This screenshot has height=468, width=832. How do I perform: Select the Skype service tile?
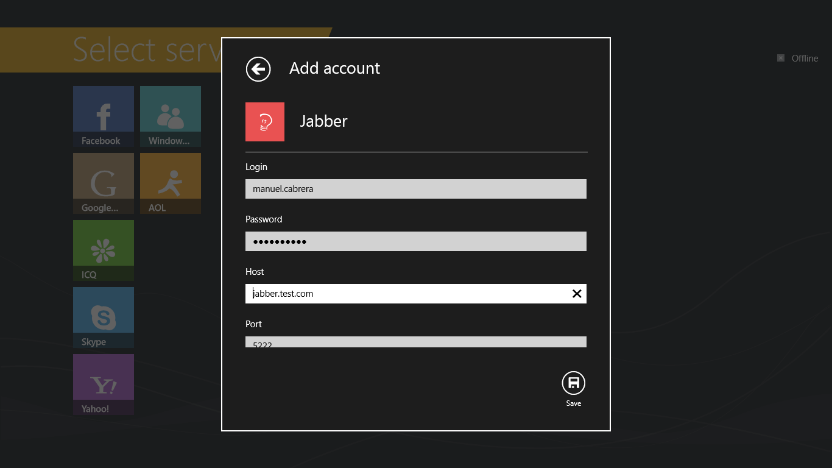click(103, 317)
